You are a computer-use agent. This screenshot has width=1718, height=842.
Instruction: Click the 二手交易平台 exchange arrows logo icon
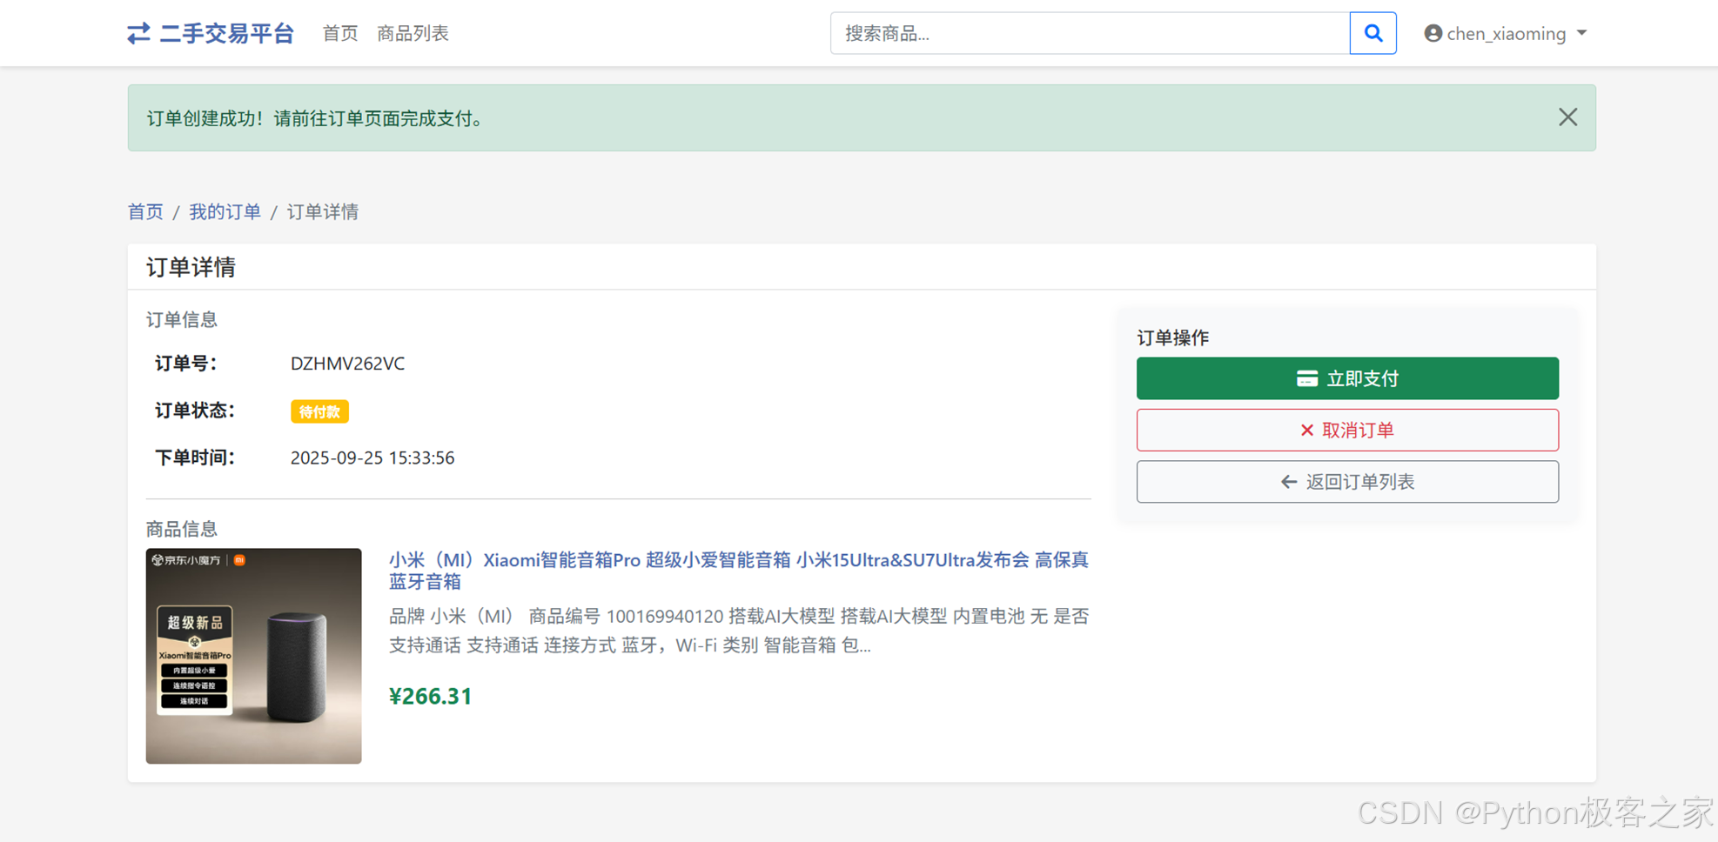click(x=138, y=33)
